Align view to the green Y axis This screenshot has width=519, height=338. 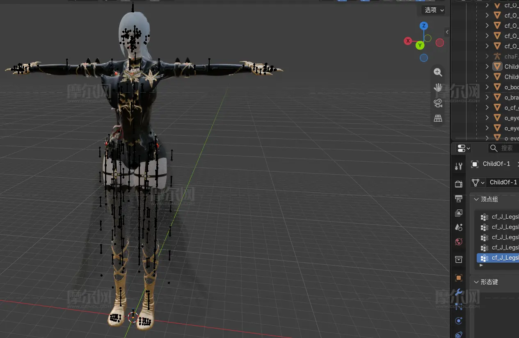420,45
